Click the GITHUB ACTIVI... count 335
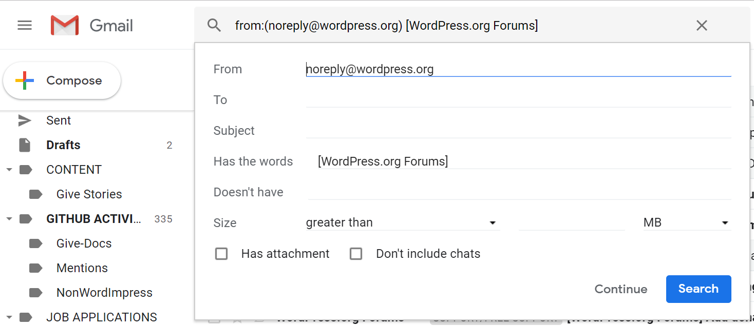This screenshot has width=754, height=326. click(x=163, y=219)
